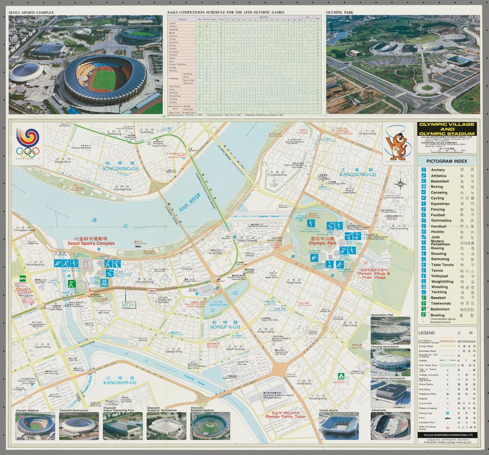Viewport: 489px width, 455px height.
Task: Pick the Hockey pictogram in the index
Action: (x=424, y=232)
